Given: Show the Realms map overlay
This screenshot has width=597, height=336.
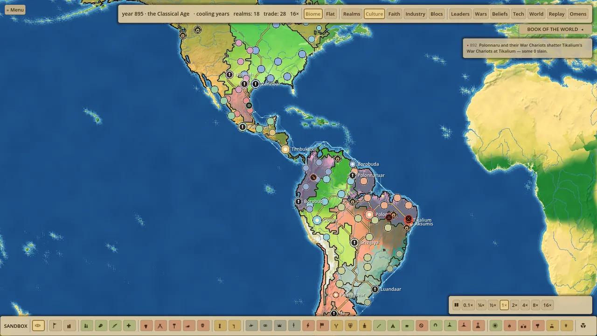Looking at the screenshot, I should tap(352, 14).
